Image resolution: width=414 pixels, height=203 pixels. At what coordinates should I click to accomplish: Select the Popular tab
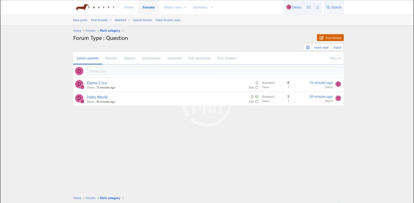tap(111, 58)
